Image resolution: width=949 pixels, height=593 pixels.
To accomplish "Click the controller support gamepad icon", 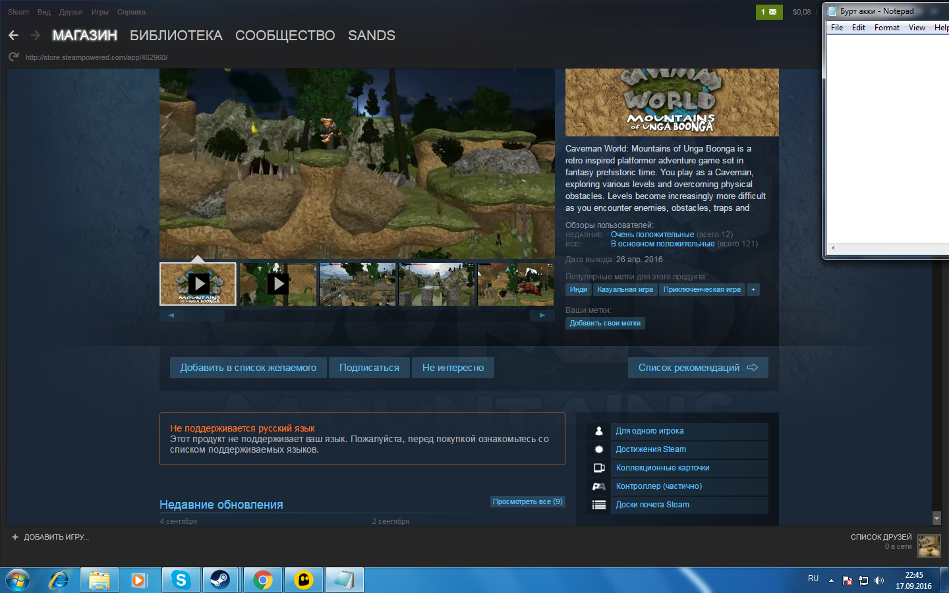I will click(x=599, y=486).
